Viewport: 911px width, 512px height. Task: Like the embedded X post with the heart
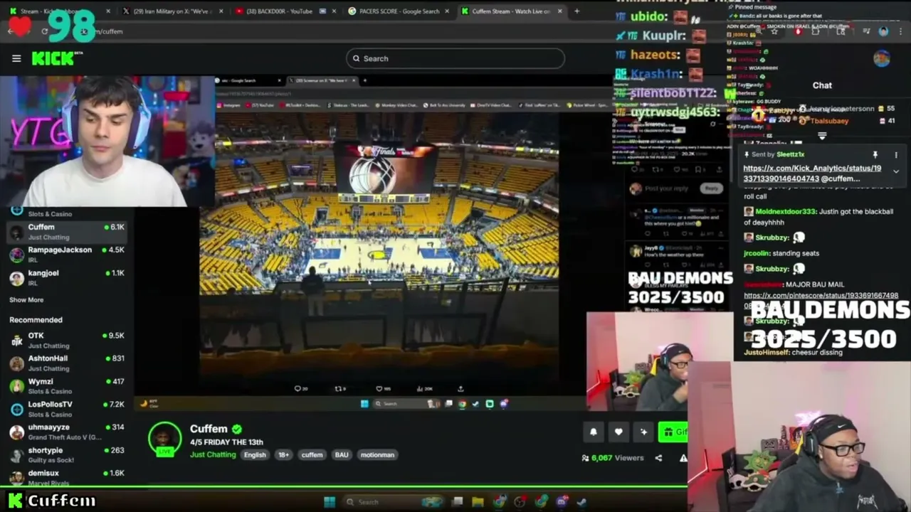click(380, 388)
